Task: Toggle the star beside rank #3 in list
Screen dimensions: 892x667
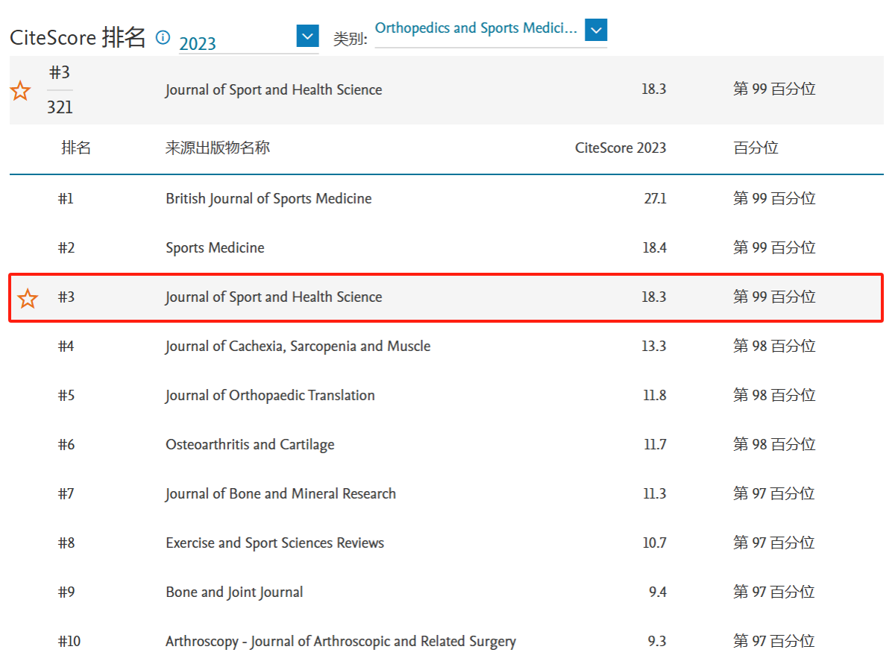Action: tap(28, 298)
